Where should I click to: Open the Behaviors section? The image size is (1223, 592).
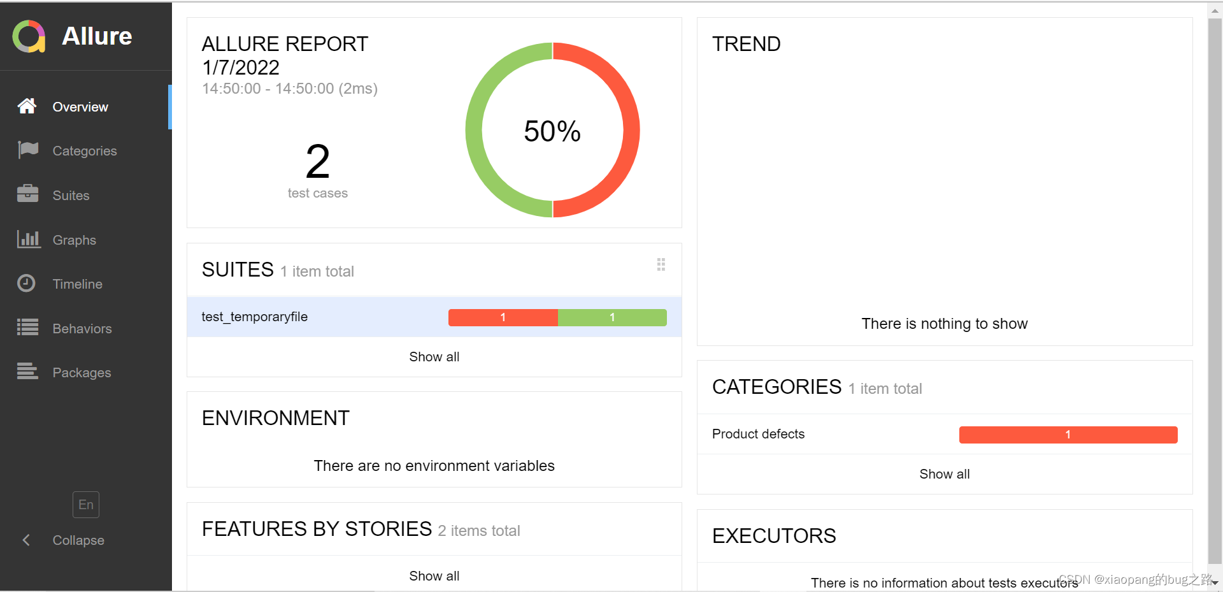86,329
